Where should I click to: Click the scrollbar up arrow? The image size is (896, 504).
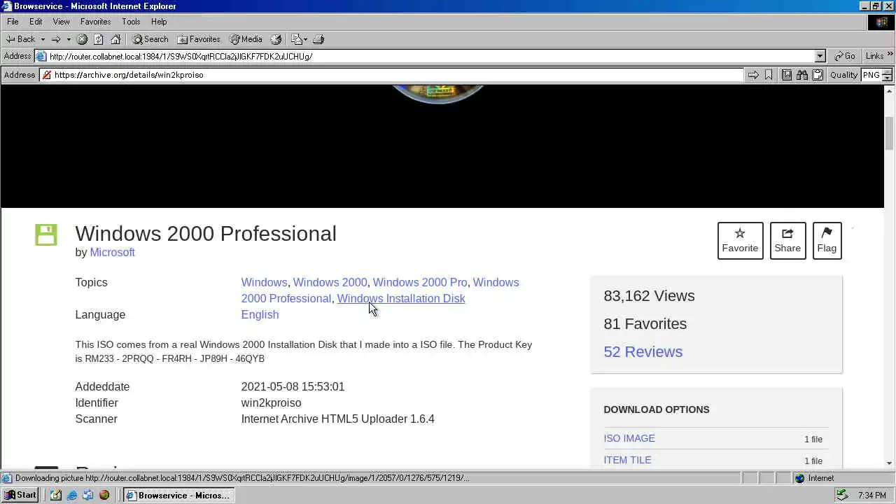(890, 91)
